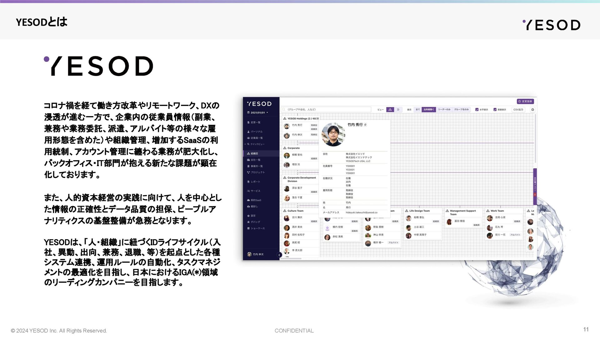
Task: Switch to list view icon
Action: 398,110
